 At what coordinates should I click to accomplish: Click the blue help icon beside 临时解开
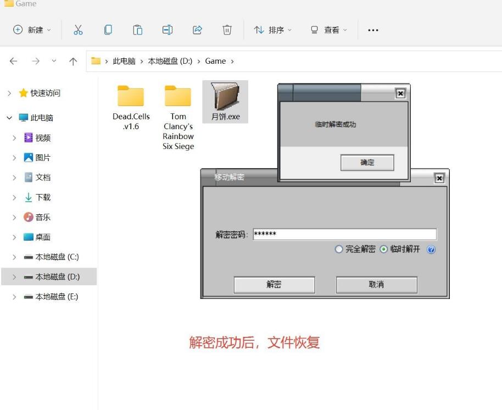pos(431,250)
